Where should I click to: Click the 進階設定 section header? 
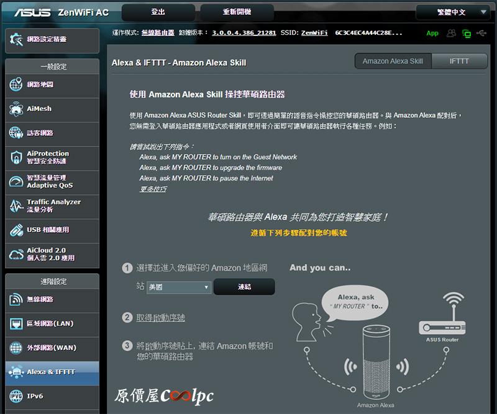coord(53,281)
